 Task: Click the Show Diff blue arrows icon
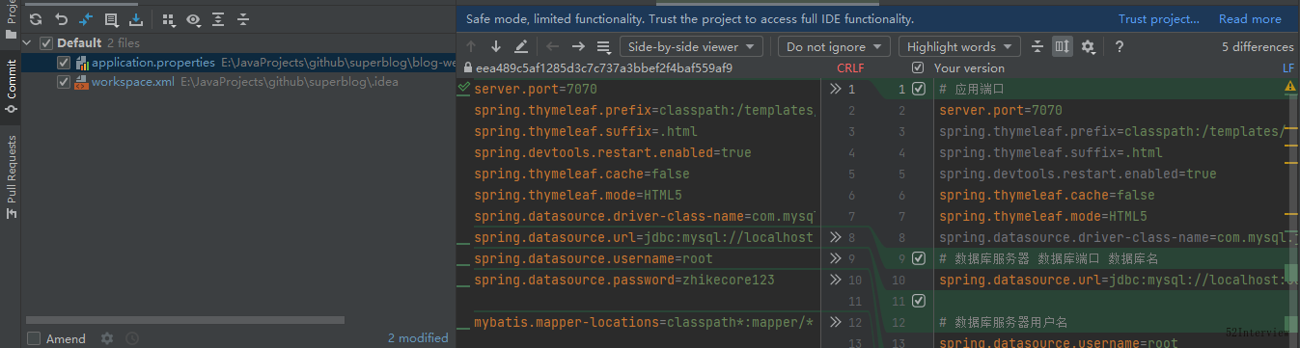click(x=86, y=19)
